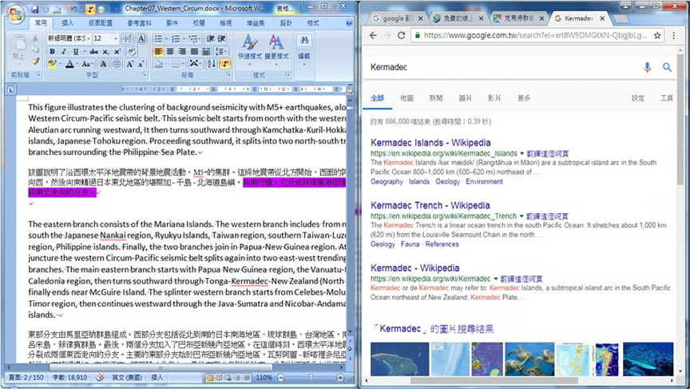Click the zoom out minus button in Word
Viewport: 690px width, 389px height.
pos(281,378)
